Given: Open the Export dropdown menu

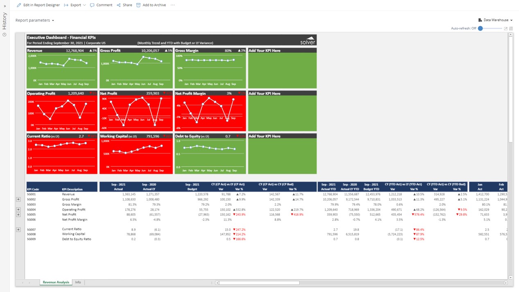Looking at the screenshot, I should tap(75, 5).
